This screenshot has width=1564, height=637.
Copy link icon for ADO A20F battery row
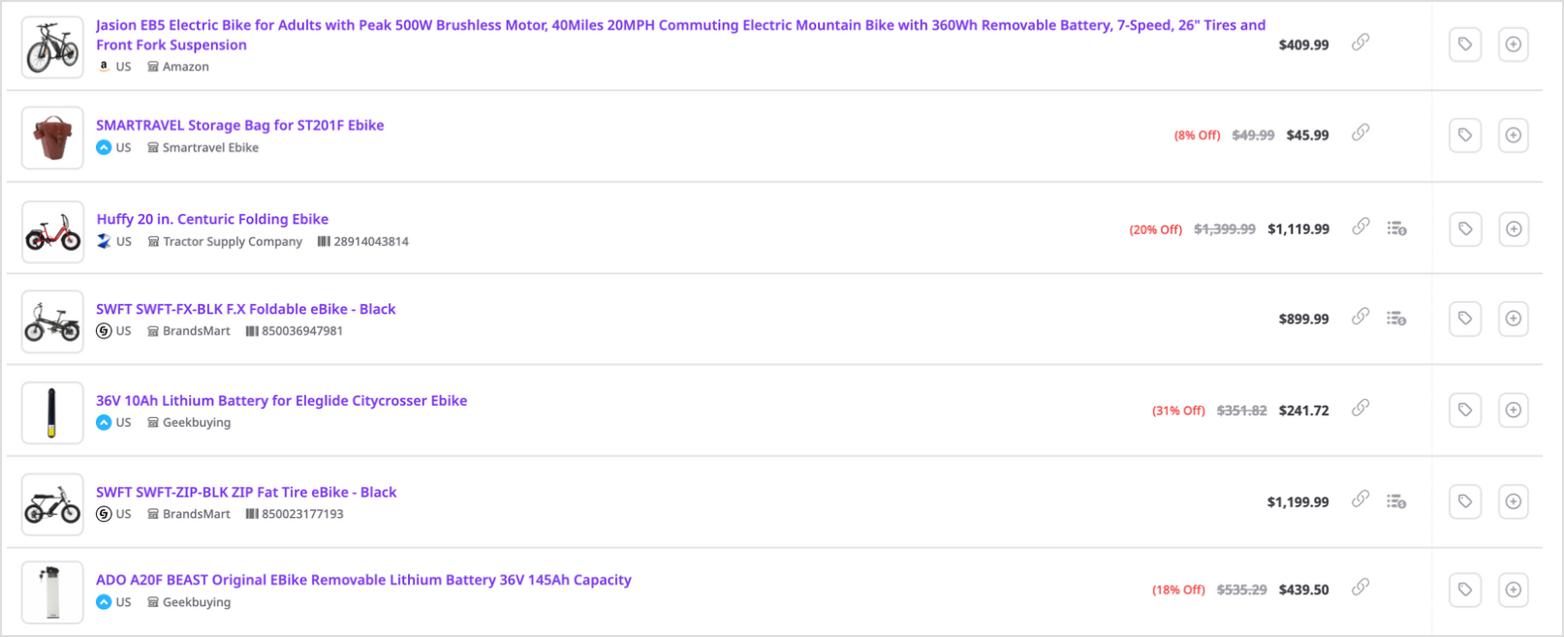coord(1361,587)
